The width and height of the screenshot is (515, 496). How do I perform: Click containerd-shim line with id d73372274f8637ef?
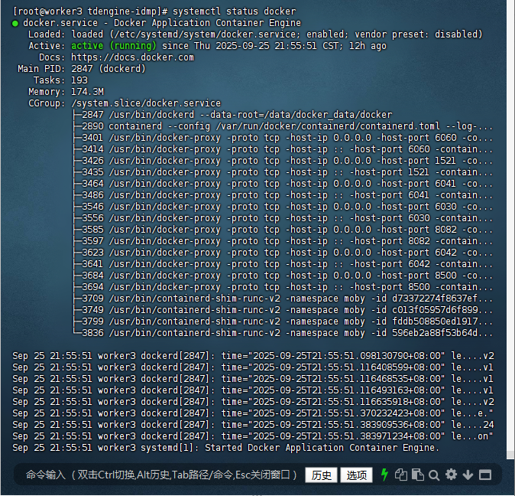click(287, 299)
